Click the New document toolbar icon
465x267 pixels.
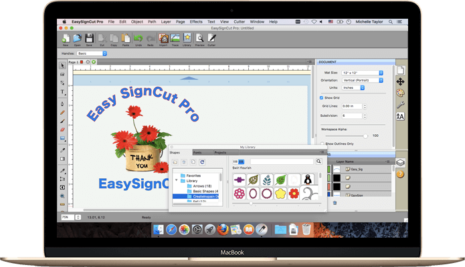pos(66,39)
